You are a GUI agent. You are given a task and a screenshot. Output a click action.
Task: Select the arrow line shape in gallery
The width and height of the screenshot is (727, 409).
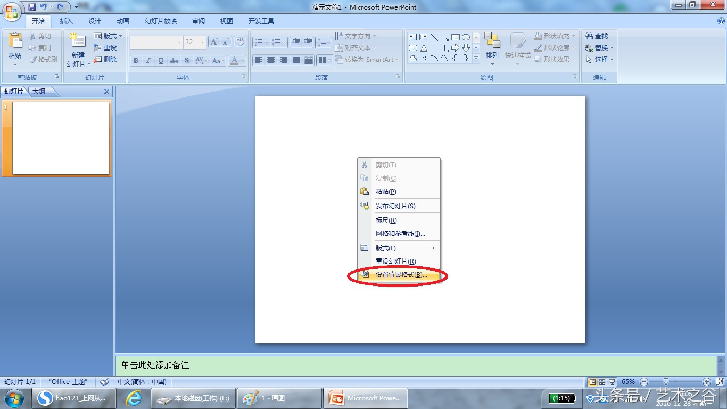(444, 37)
